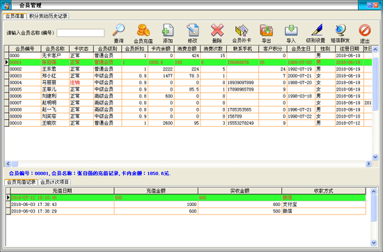Image resolution: width=383 pixels, height=252 pixels.
Task: Click row selector for member 00010
Action: coord(6,123)
